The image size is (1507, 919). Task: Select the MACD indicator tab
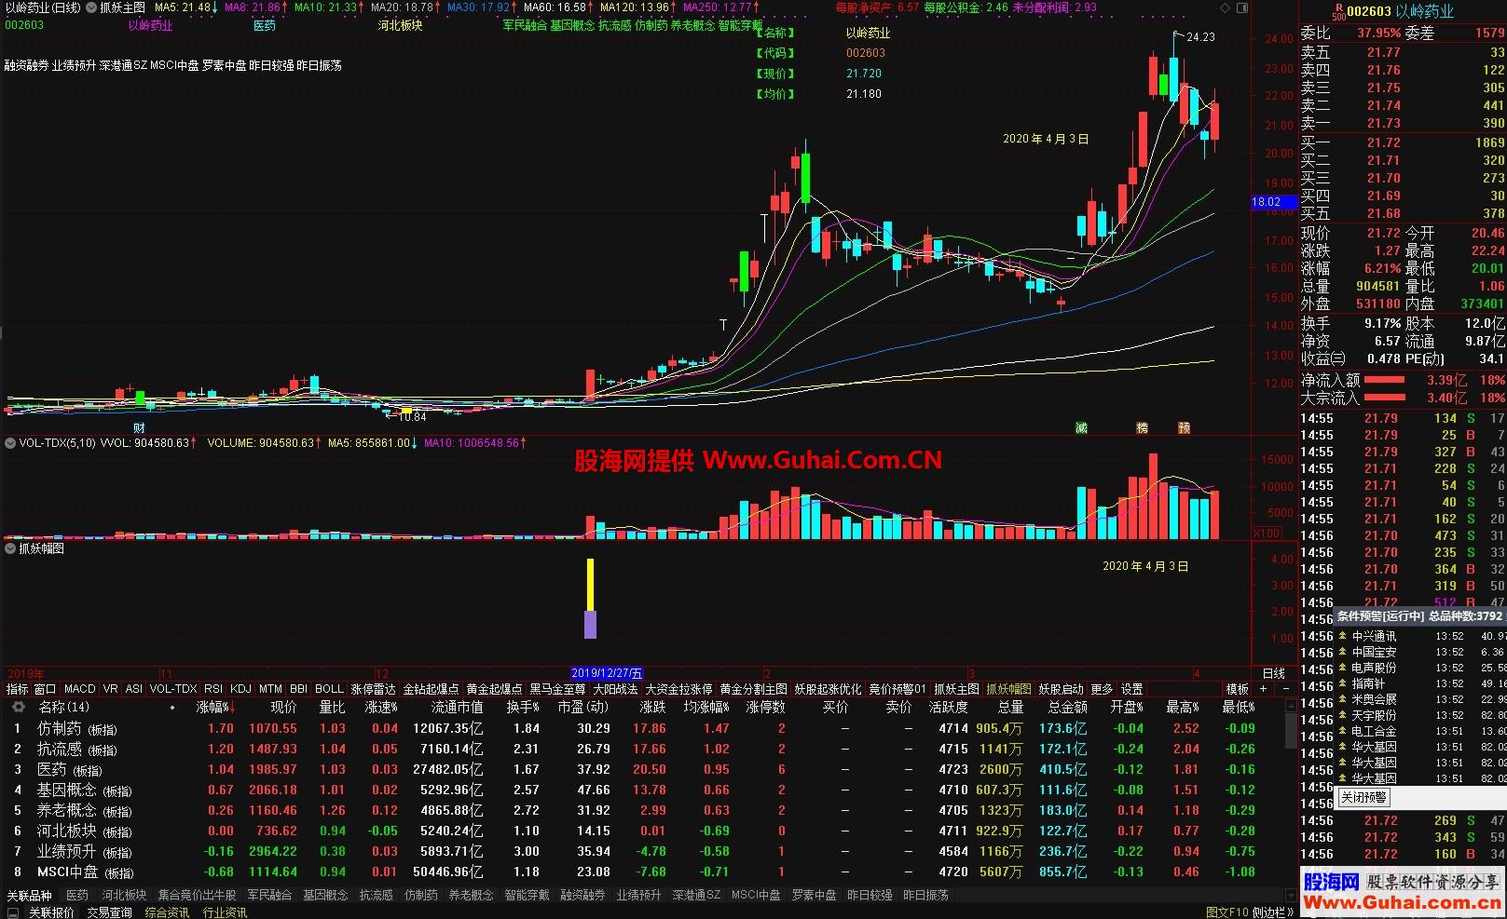(80, 689)
